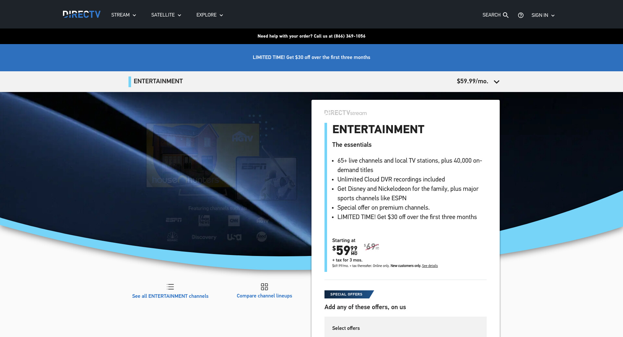Expand the $59.99/mo. price chevron

point(496,82)
